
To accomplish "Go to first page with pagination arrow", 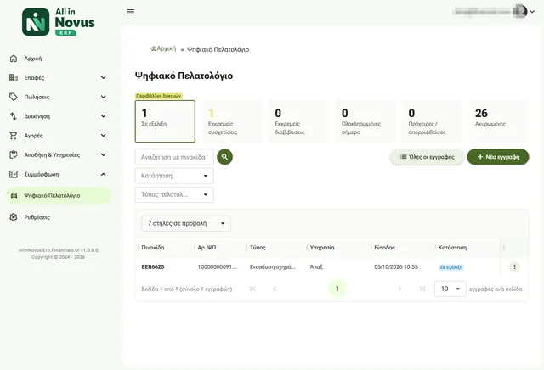I will point(252,289).
